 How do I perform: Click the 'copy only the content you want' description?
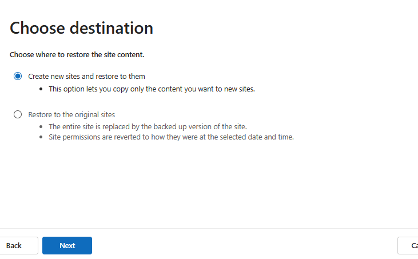[x=151, y=89]
